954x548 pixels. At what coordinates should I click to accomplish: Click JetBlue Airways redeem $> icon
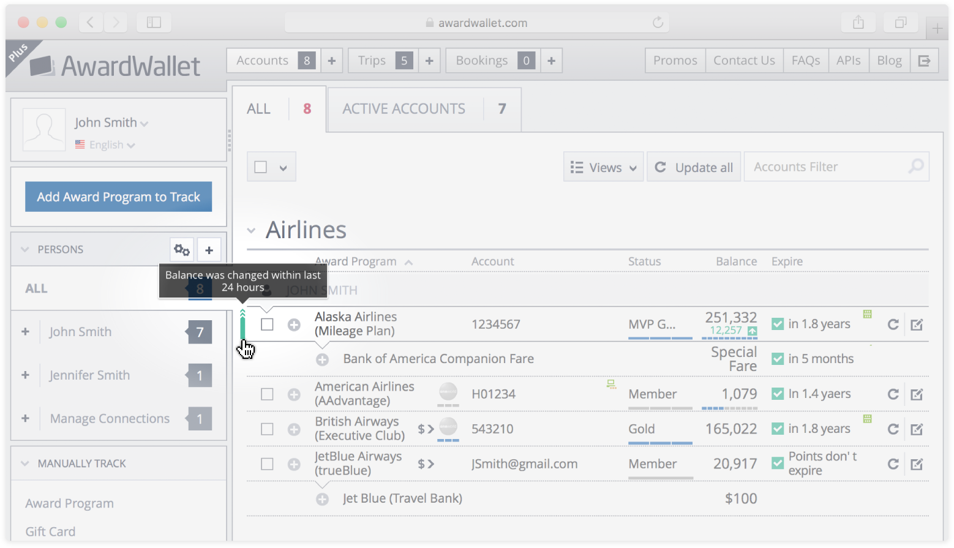(426, 464)
